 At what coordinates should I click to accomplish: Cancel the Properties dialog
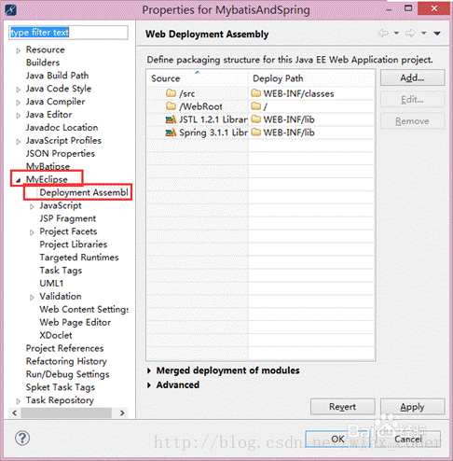pos(408,439)
